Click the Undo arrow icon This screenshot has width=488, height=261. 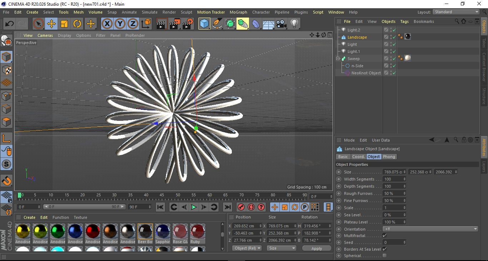point(10,24)
